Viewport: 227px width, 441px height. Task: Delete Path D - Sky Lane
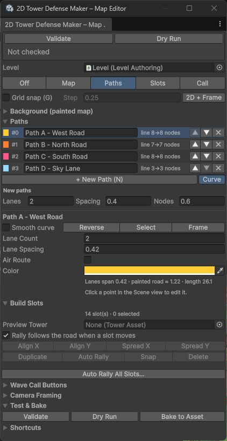218,168
